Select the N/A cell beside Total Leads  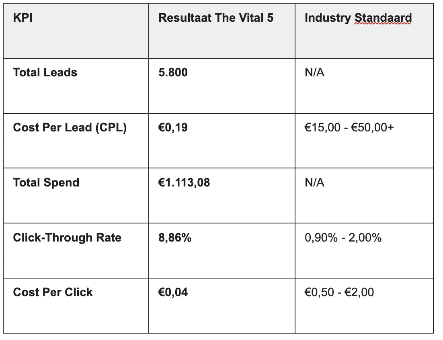(x=364, y=86)
